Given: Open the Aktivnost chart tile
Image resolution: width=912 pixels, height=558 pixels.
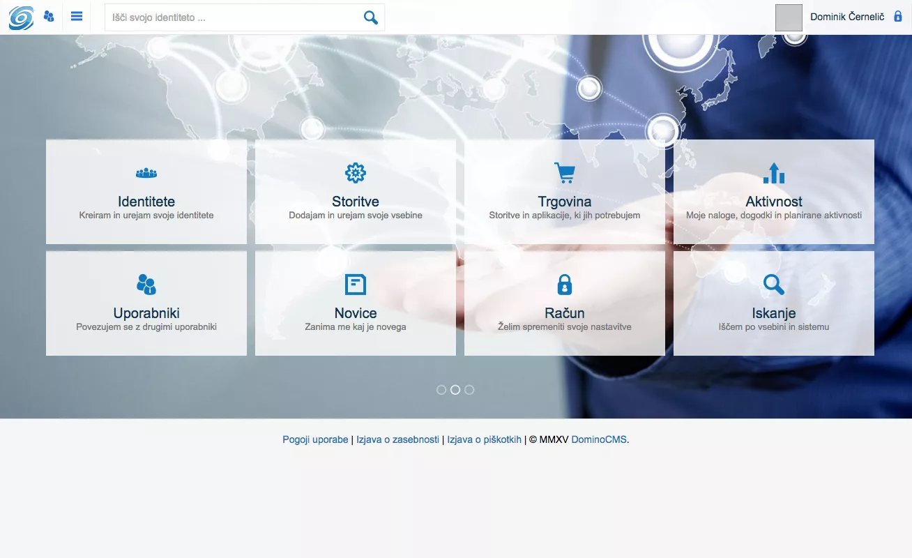Looking at the screenshot, I should (x=774, y=192).
